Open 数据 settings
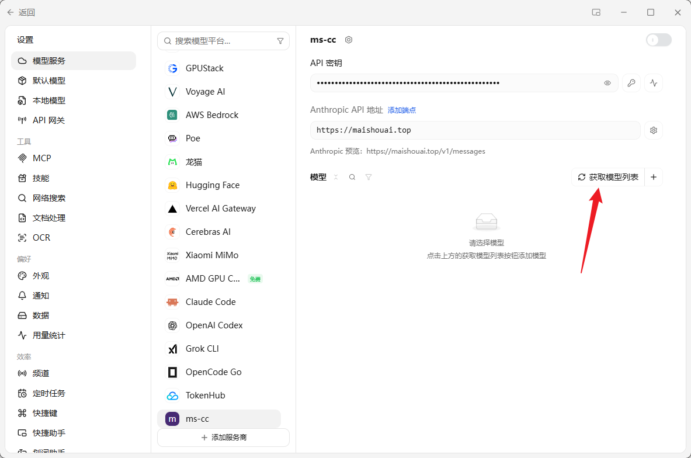This screenshot has width=691, height=458. click(x=74, y=315)
